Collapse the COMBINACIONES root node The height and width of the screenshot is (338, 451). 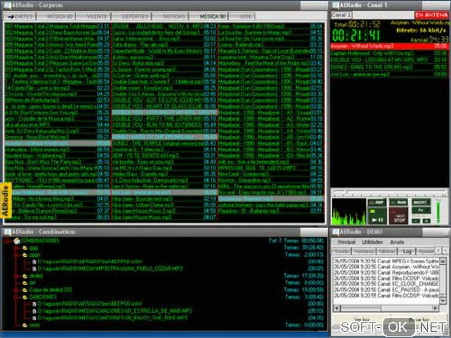coord(7,241)
